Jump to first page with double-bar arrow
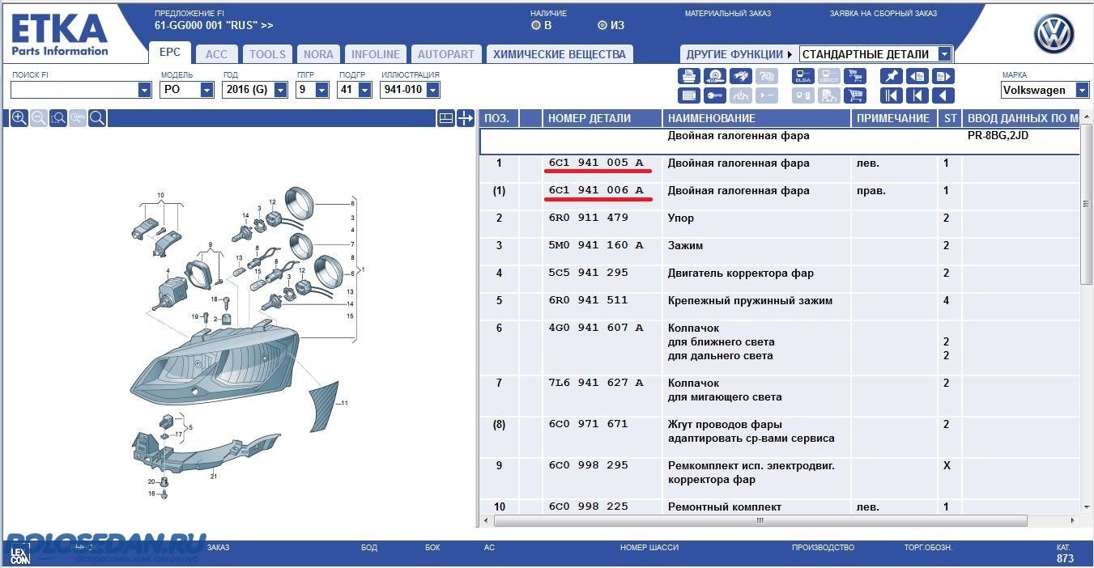 (891, 96)
